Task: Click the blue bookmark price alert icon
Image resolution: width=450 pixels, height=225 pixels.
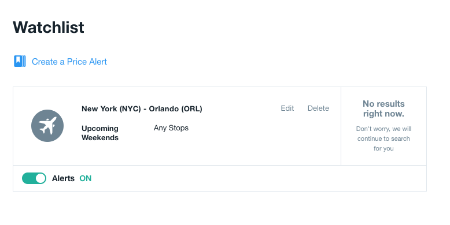Action: pyautogui.click(x=20, y=61)
